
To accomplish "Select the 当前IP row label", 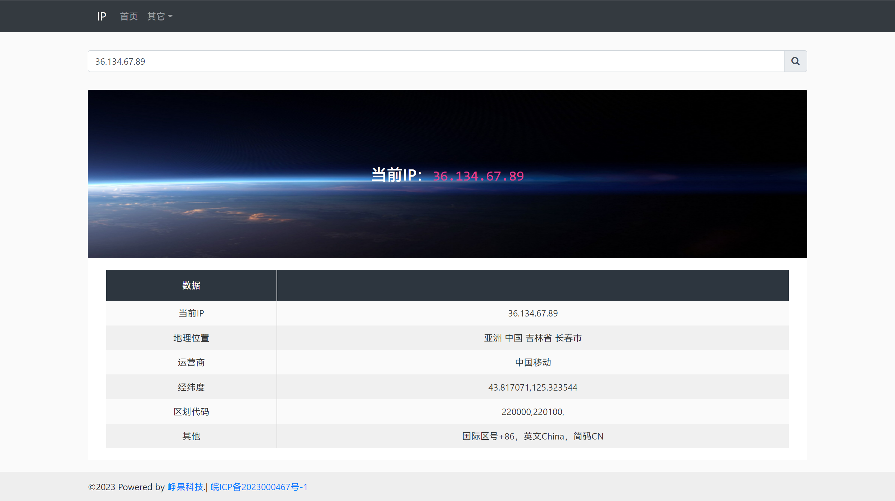I will click(x=191, y=313).
